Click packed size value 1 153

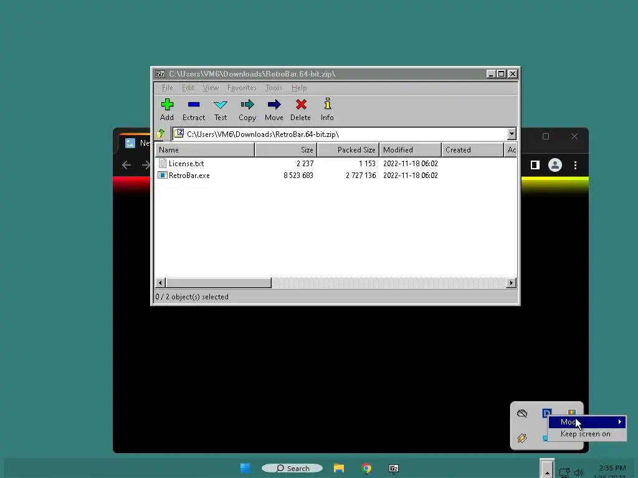367,164
